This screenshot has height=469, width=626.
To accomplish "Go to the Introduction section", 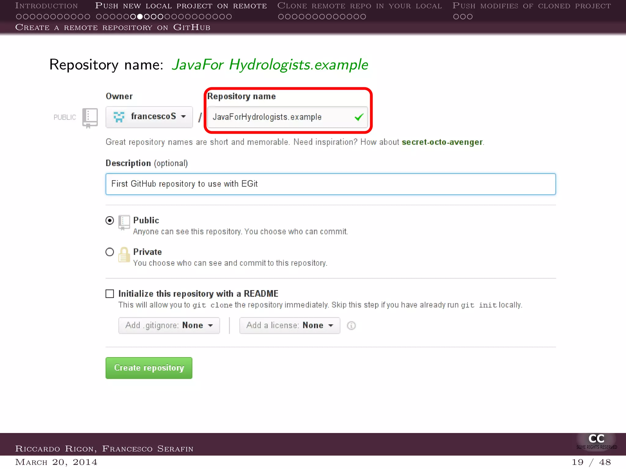I will pyautogui.click(x=46, y=6).
